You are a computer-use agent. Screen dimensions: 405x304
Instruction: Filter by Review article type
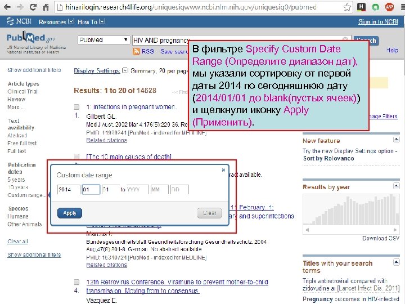coord(16,99)
